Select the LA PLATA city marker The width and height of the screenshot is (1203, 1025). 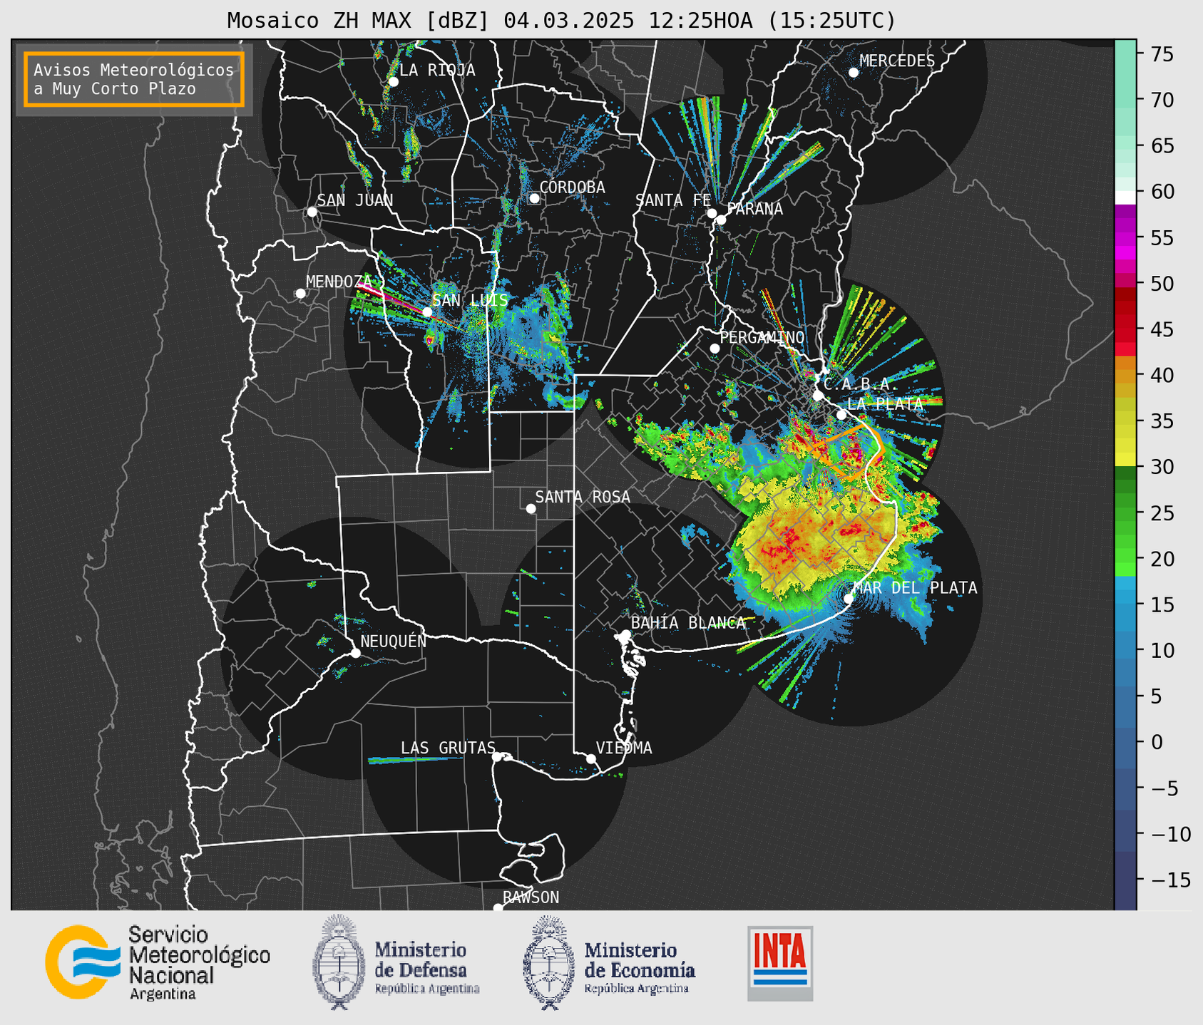point(841,415)
